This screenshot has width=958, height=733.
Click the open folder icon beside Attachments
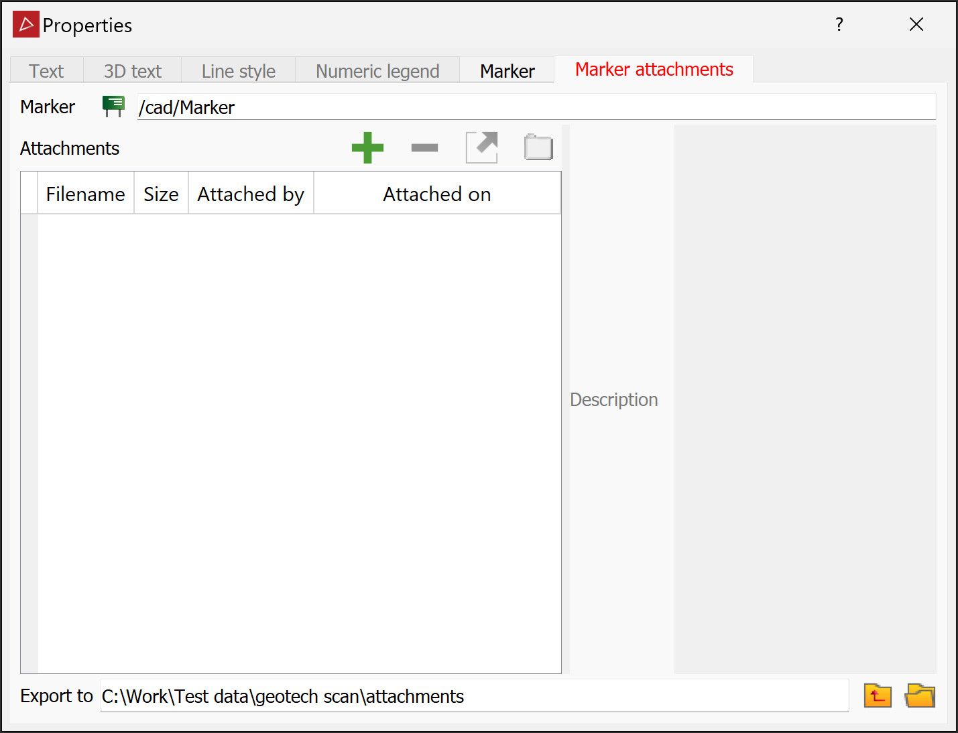[538, 147]
